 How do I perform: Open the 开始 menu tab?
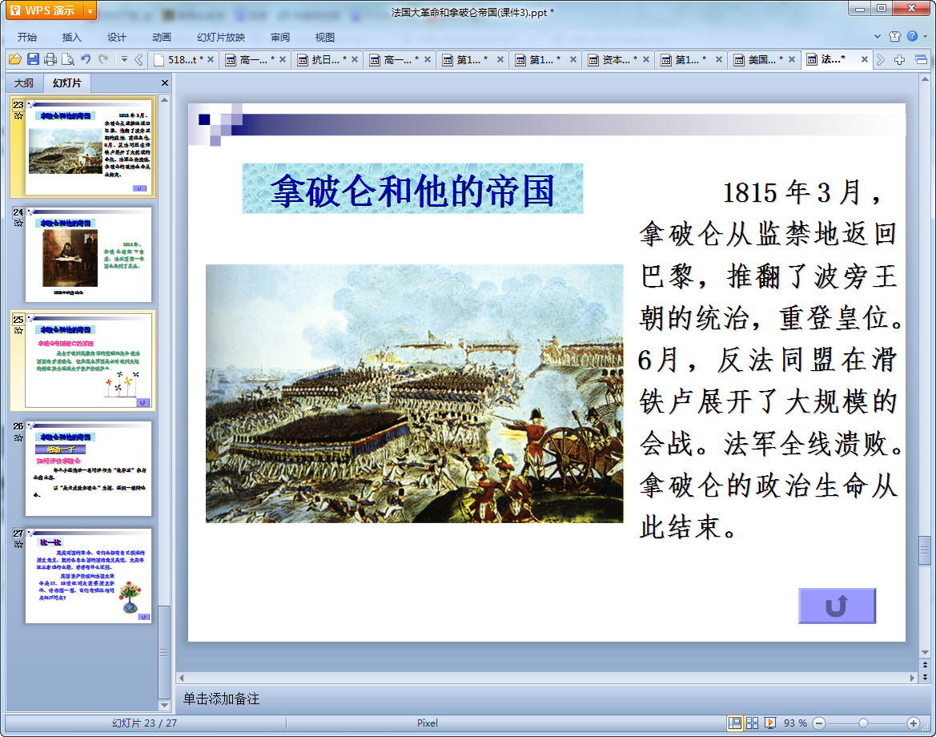(x=27, y=37)
